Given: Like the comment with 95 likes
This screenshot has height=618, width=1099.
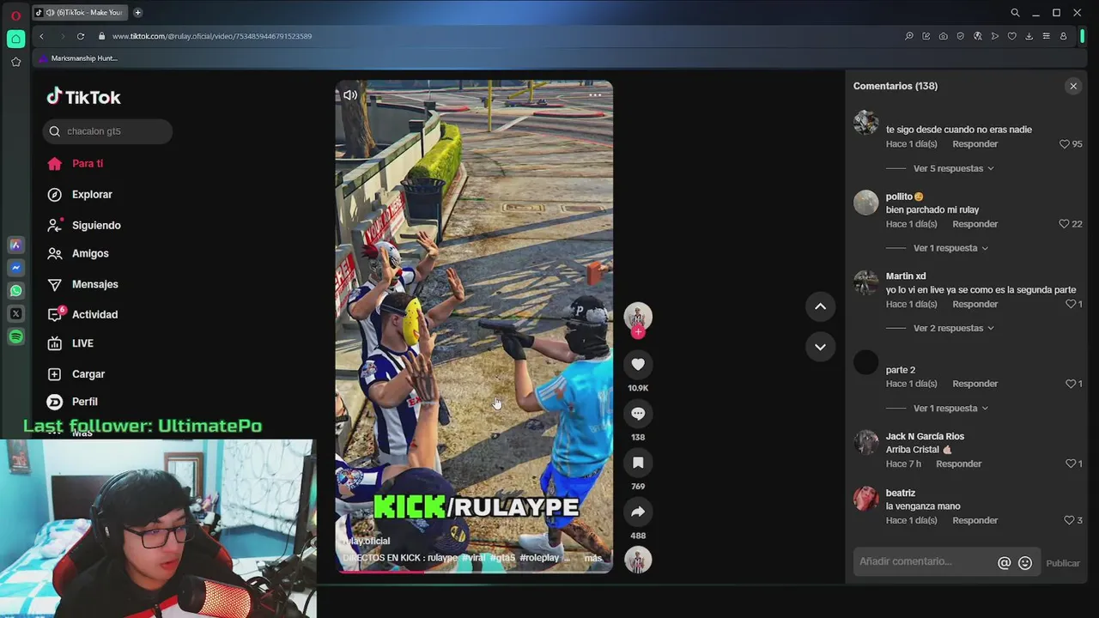Looking at the screenshot, I should pos(1065,144).
